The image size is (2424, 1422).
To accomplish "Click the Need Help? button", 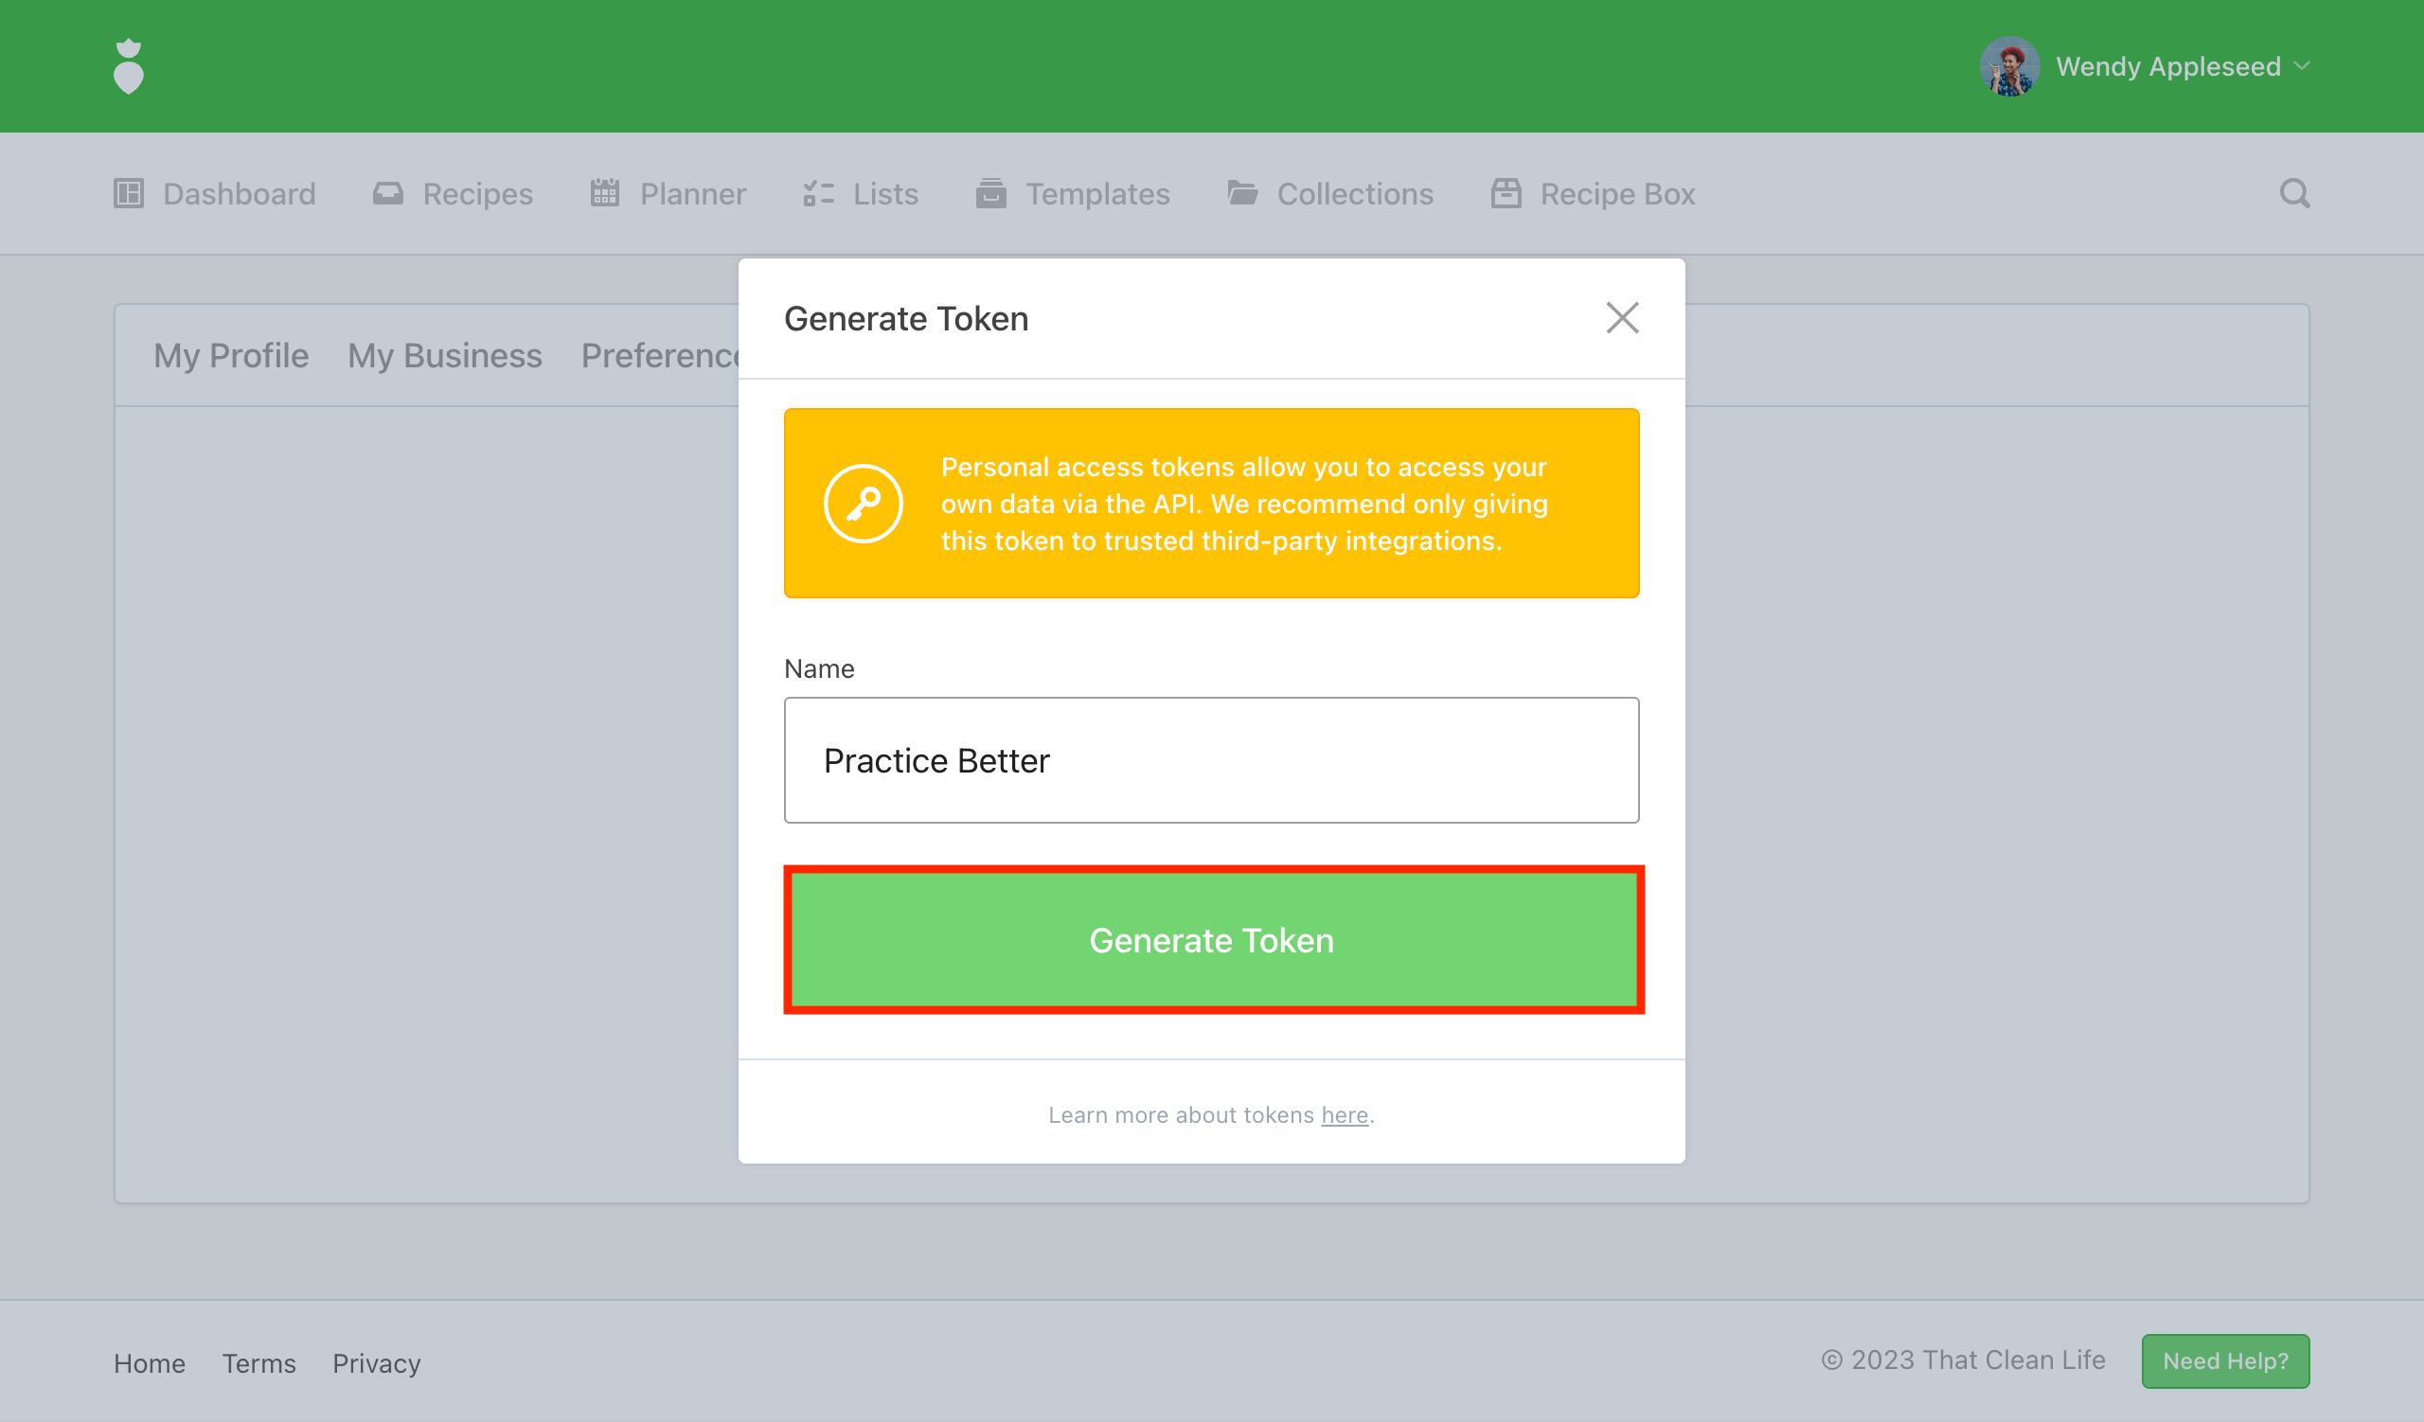I will [x=2225, y=1360].
